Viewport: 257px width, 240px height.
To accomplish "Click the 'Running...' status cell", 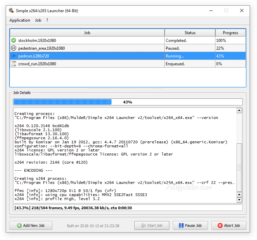I will tap(190, 56).
